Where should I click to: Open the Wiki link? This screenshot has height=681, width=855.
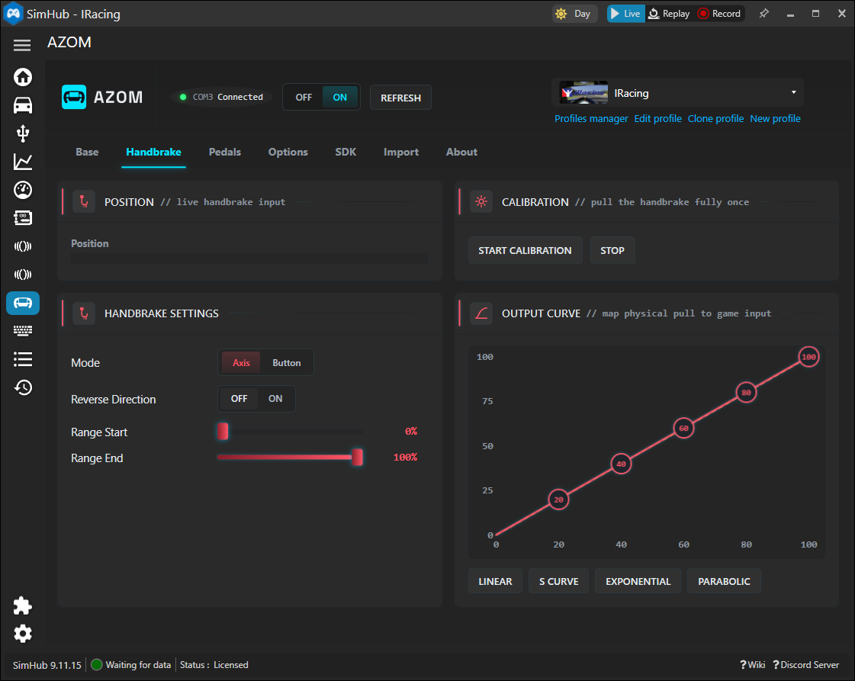753,665
